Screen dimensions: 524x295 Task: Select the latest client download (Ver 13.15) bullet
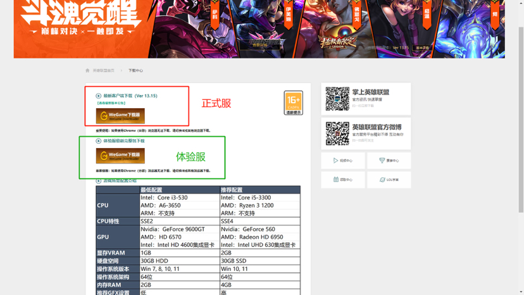(x=98, y=96)
